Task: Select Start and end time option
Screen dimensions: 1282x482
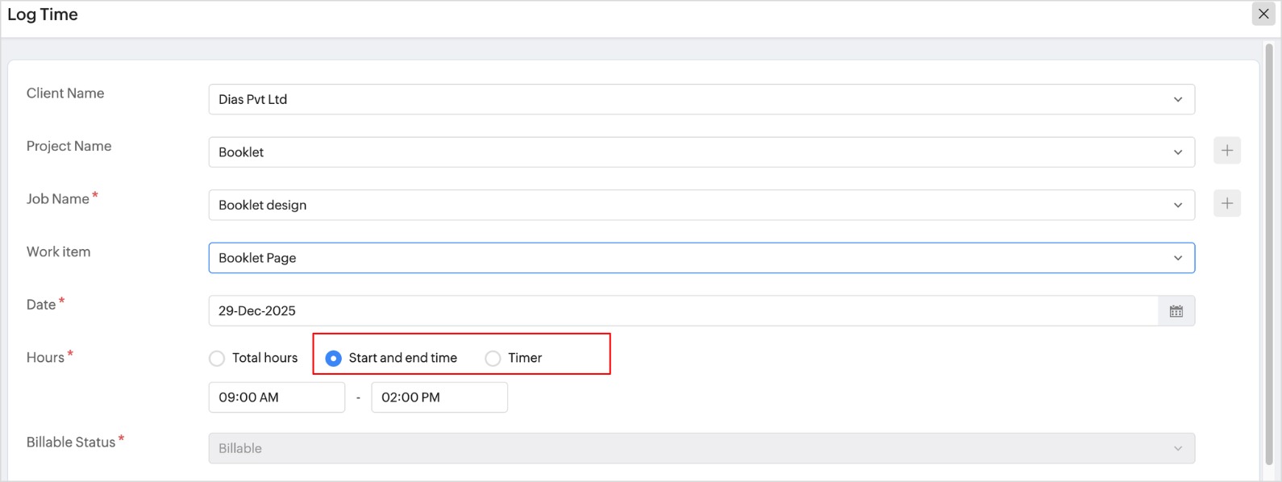Action: [x=333, y=359]
